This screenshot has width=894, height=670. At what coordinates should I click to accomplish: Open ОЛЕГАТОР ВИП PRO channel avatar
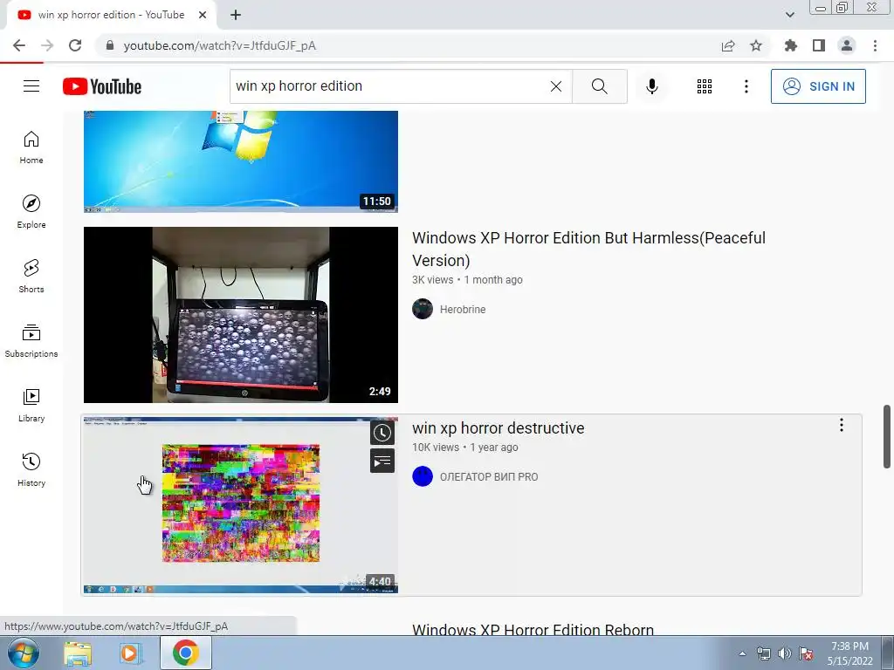point(423,476)
